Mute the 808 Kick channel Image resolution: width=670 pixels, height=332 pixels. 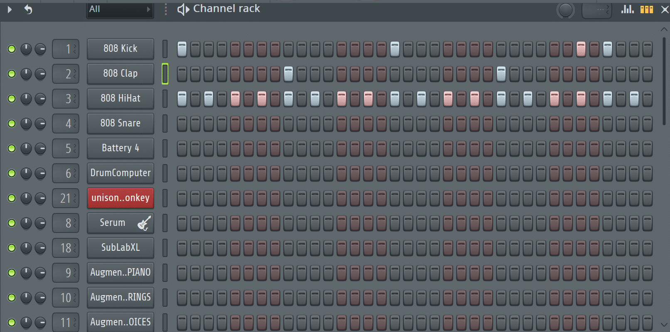tap(12, 49)
